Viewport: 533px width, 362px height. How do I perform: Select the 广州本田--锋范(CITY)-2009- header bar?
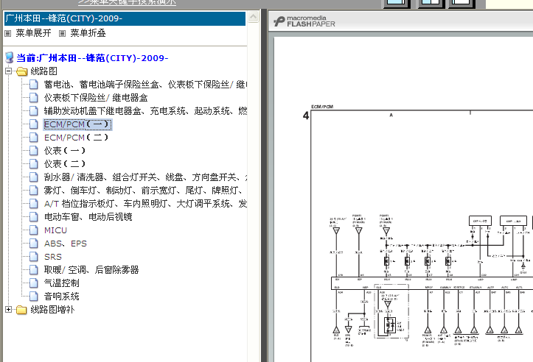(125, 18)
